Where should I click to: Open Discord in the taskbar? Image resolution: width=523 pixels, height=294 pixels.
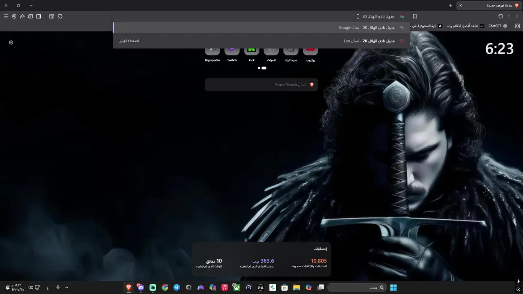click(141, 287)
